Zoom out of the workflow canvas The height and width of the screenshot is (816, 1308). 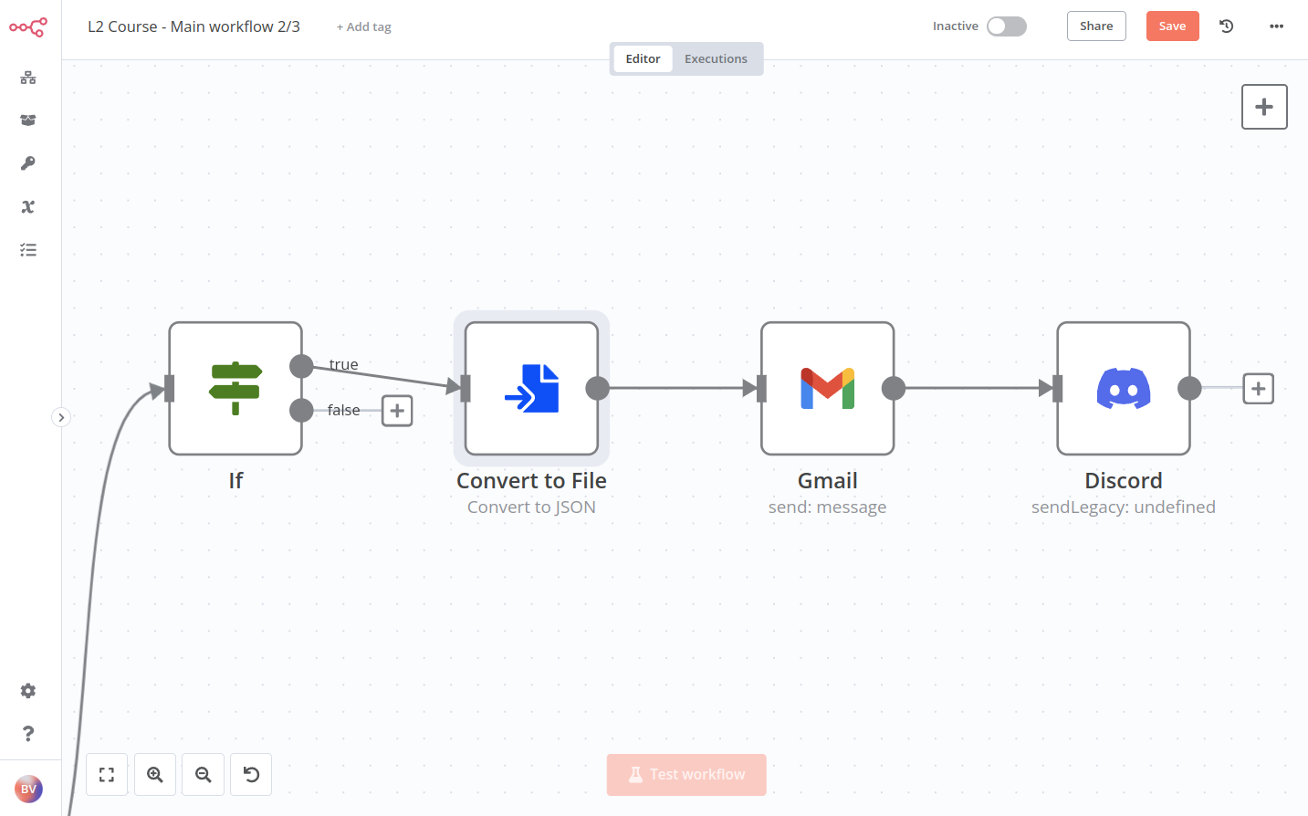(203, 774)
